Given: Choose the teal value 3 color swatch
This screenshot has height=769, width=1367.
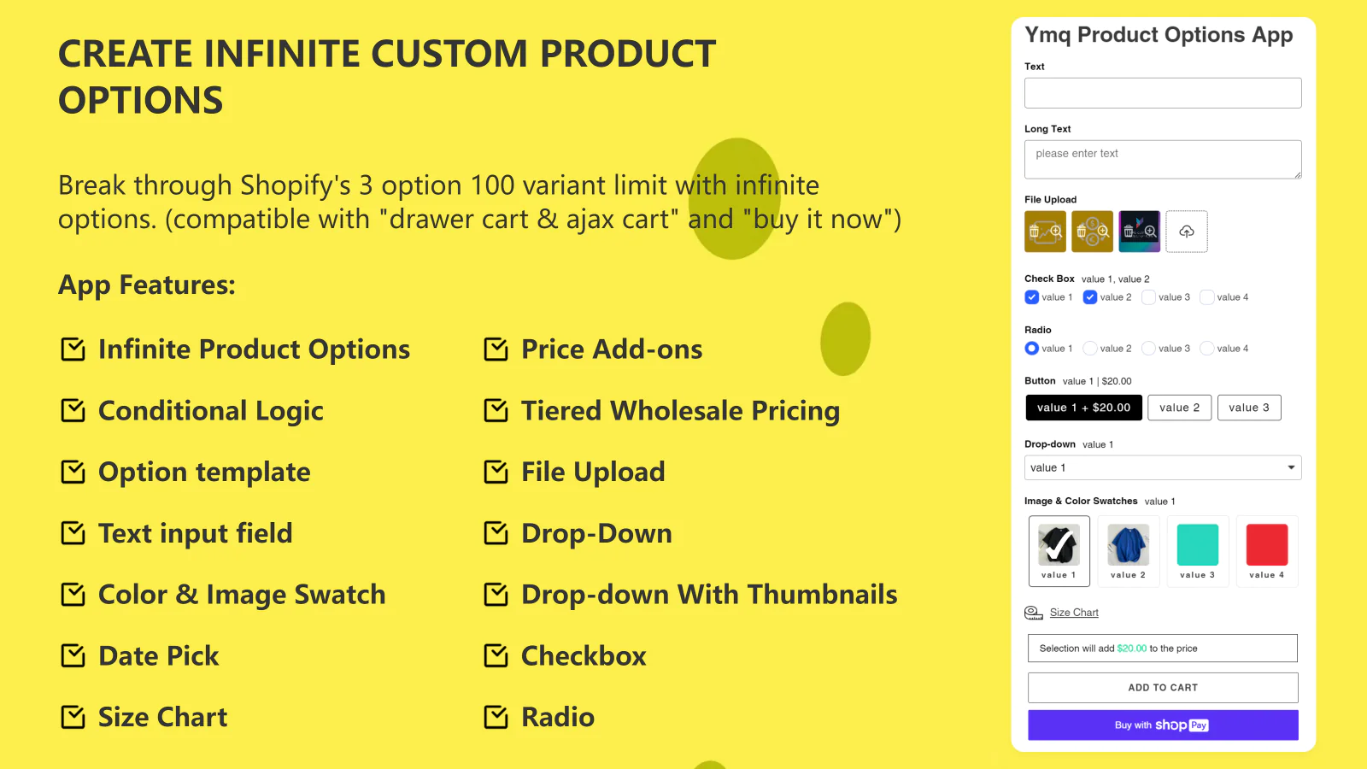Looking at the screenshot, I should pyautogui.click(x=1198, y=550).
